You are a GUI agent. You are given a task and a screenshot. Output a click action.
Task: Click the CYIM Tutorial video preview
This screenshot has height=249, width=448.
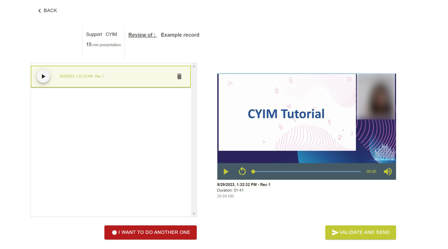point(307,118)
